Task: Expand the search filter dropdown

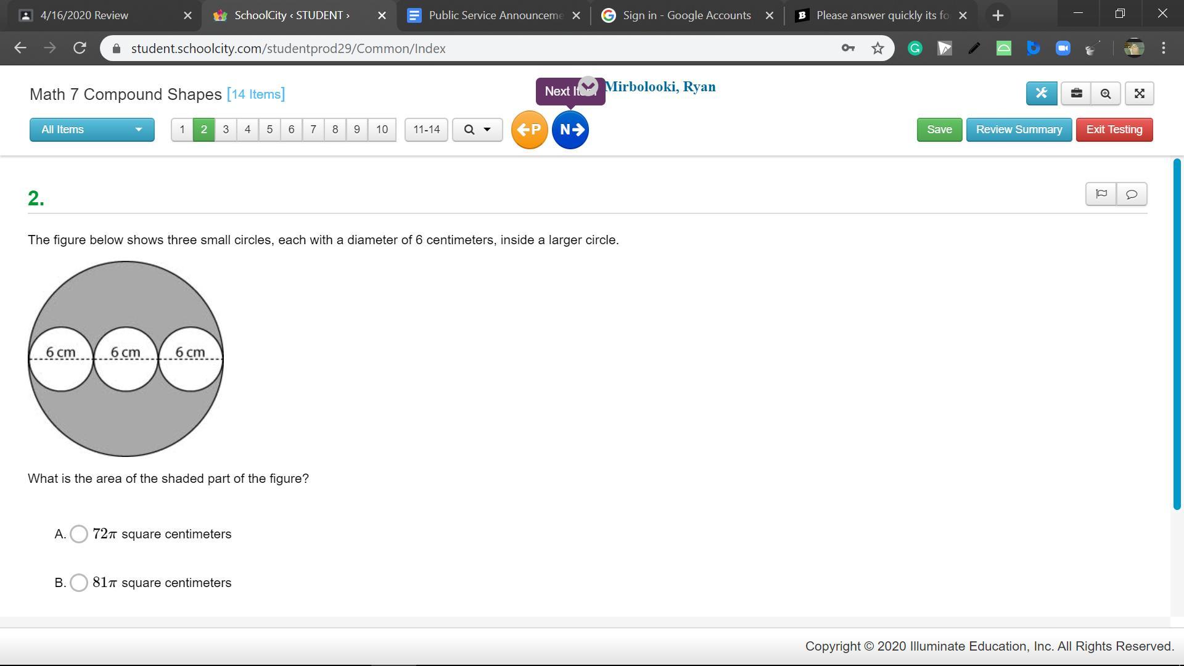Action: pyautogui.click(x=477, y=129)
